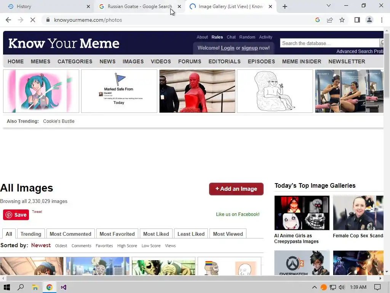Select the Trending filter tab

pyautogui.click(x=31, y=234)
